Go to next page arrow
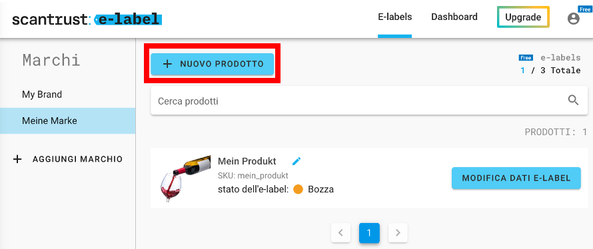The height and width of the screenshot is (249, 593). coord(398,233)
